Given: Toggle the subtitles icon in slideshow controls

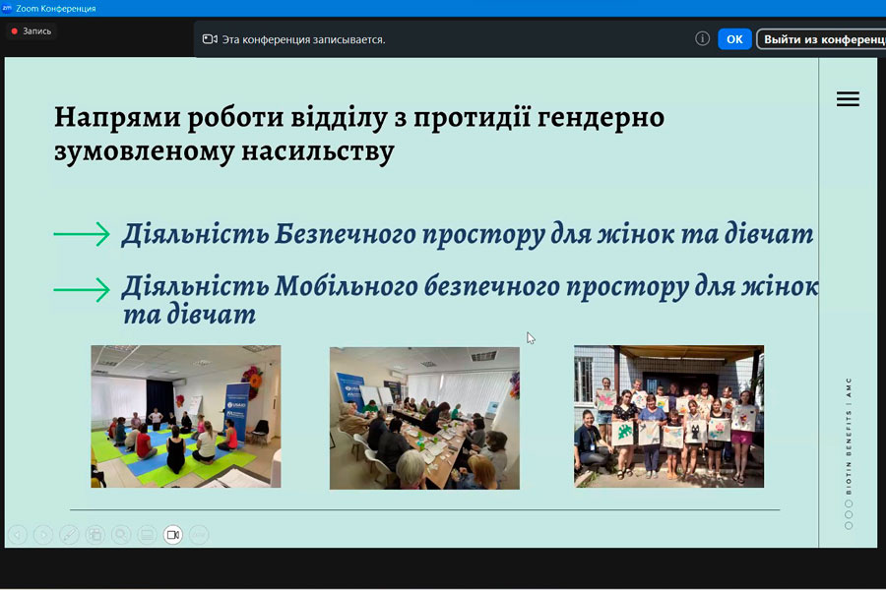Looking at the screenshot, I should [x=147, y=534].
